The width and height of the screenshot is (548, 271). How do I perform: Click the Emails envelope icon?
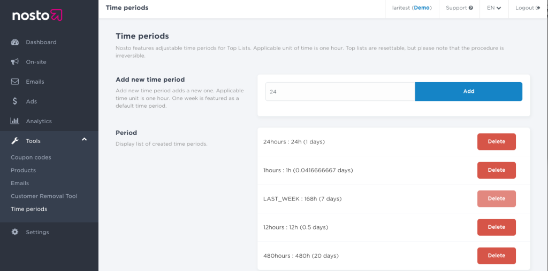[15, 82]
